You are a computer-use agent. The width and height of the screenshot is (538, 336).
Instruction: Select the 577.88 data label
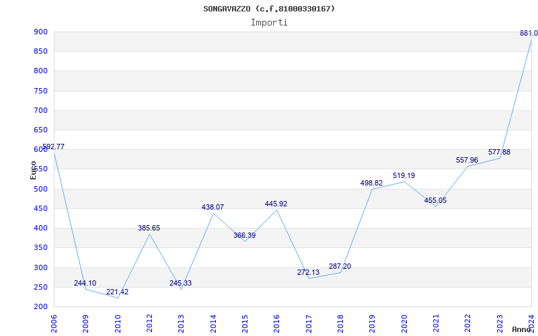[x=499, y=152]
